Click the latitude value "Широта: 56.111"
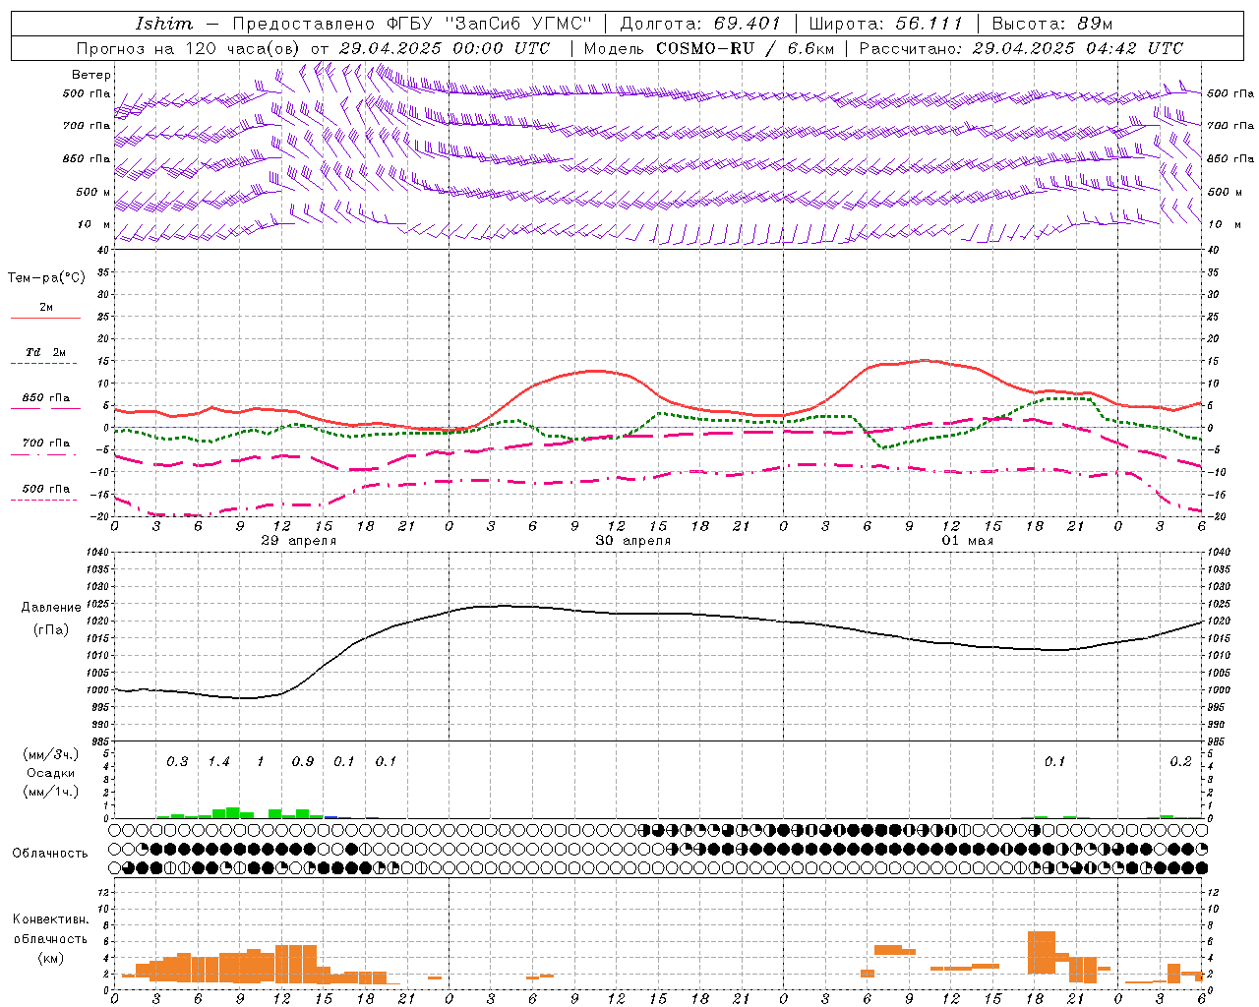The image size is (1259, 1007). point(885,24)
